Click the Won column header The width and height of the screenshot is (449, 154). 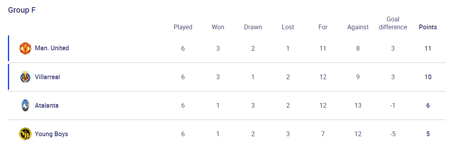click(x=218, y=27)
